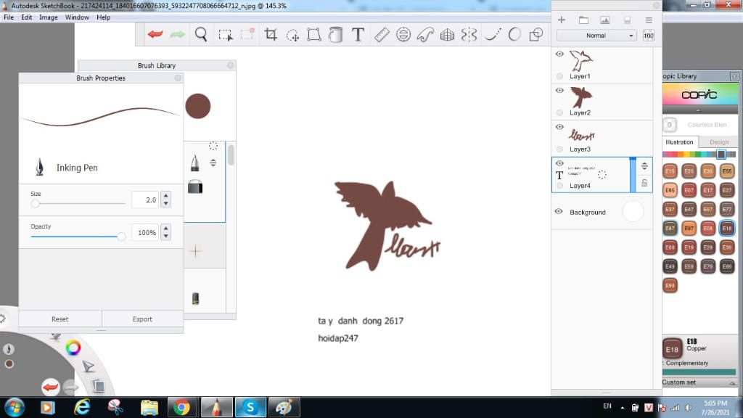743x418 pixels.
Task: Click the red Undo arrow in top toolbar
Action: pyautogui.click(x=155, y=34)
